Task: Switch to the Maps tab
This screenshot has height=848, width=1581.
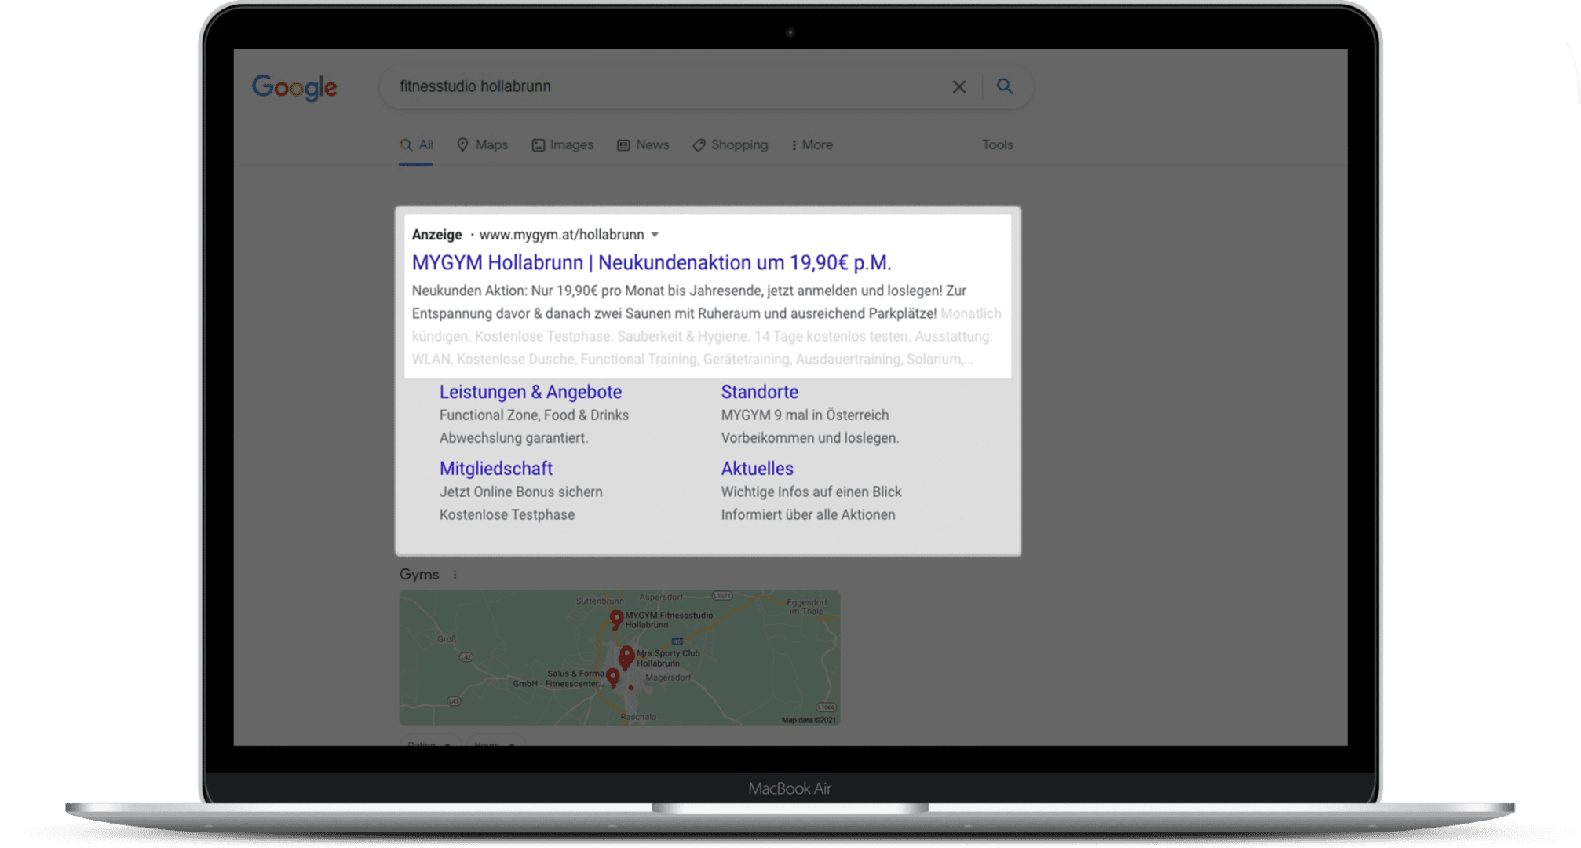Action: click(483, 144)
